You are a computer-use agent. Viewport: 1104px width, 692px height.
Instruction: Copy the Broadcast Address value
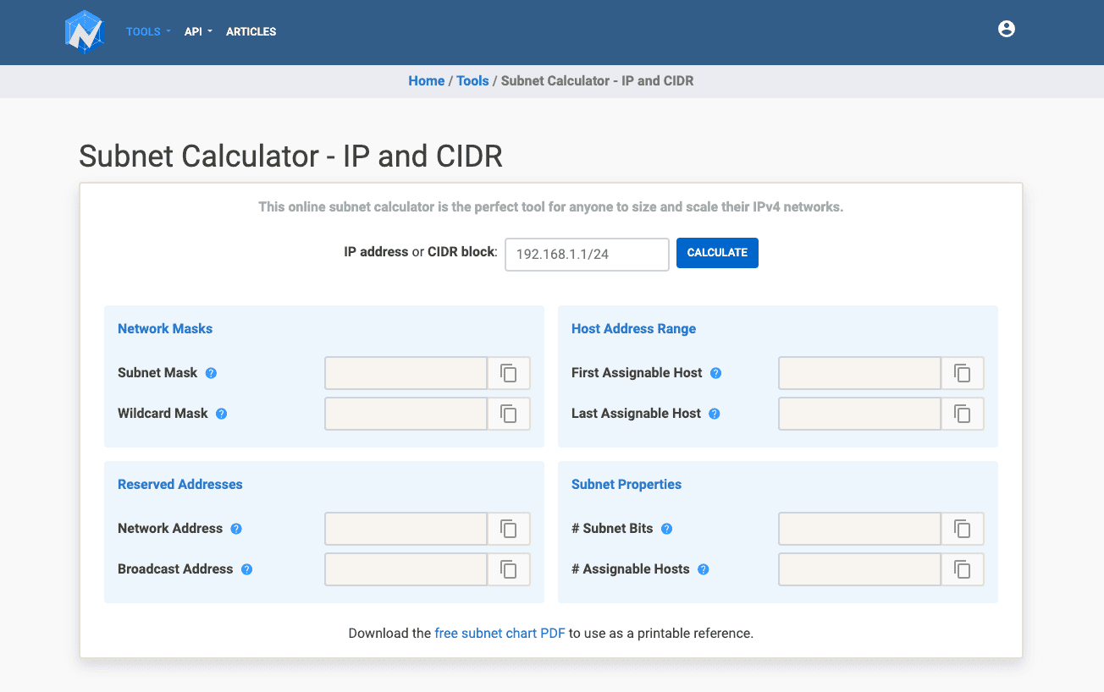tap(509, 569)
